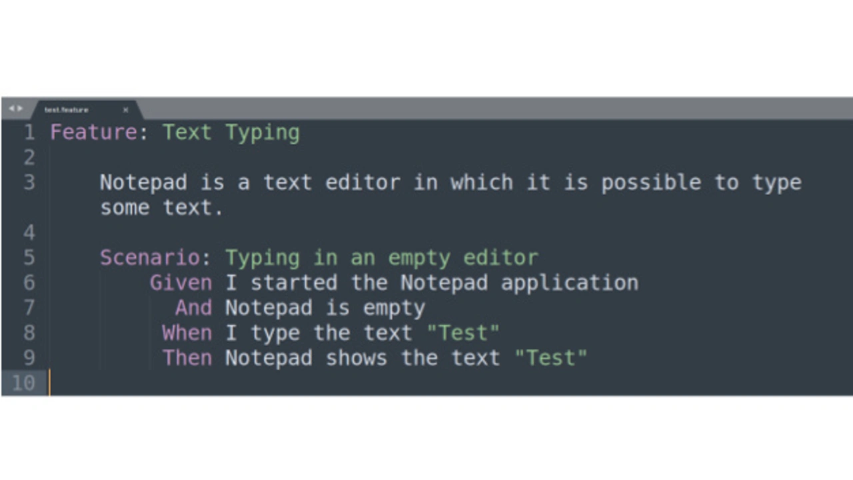The height and width of the screenshot is (480, 853).
Task: Click the "Text Typing" feature title
Action: (231, 132)
